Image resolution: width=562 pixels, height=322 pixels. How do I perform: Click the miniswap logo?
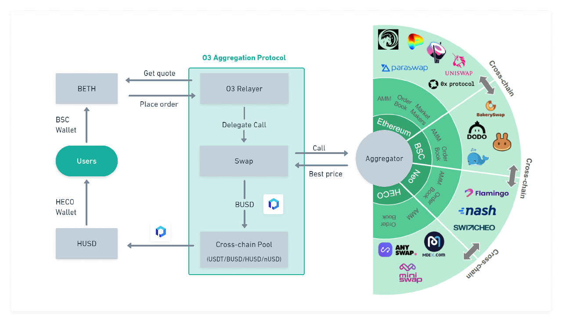click(410, 273)
